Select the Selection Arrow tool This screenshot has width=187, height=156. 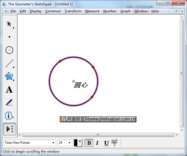(9, 24)
